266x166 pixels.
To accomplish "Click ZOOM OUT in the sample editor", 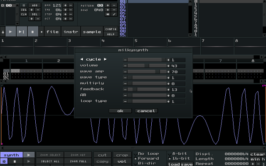I will 78,155.
